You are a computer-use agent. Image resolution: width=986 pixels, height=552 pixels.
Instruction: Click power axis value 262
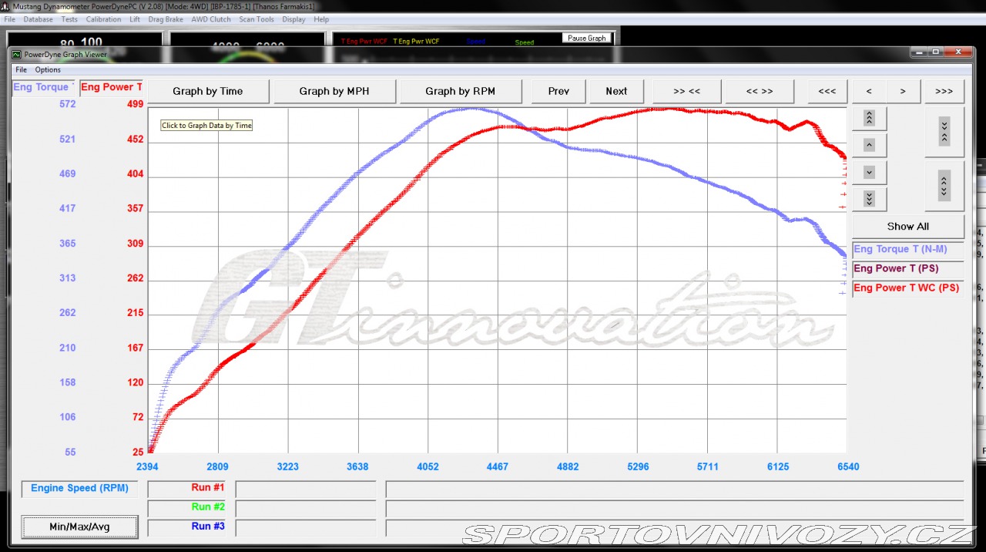[x=136, y=278]
